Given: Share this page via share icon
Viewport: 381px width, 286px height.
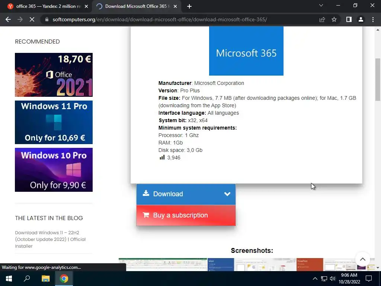Looking at the screenshot, I should (322, 19).
